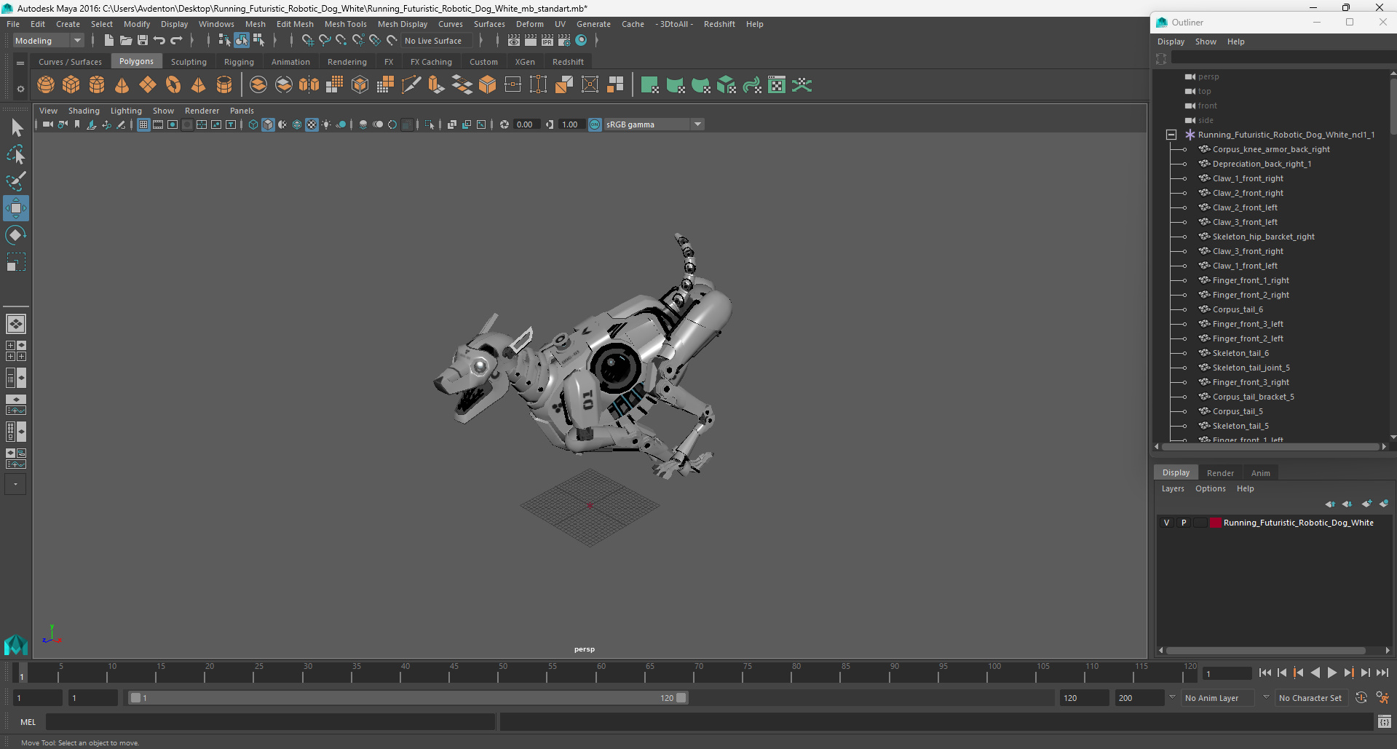
Task: Select Corpus_knee_armor_back_right in Outliner
Action: 1270,149
